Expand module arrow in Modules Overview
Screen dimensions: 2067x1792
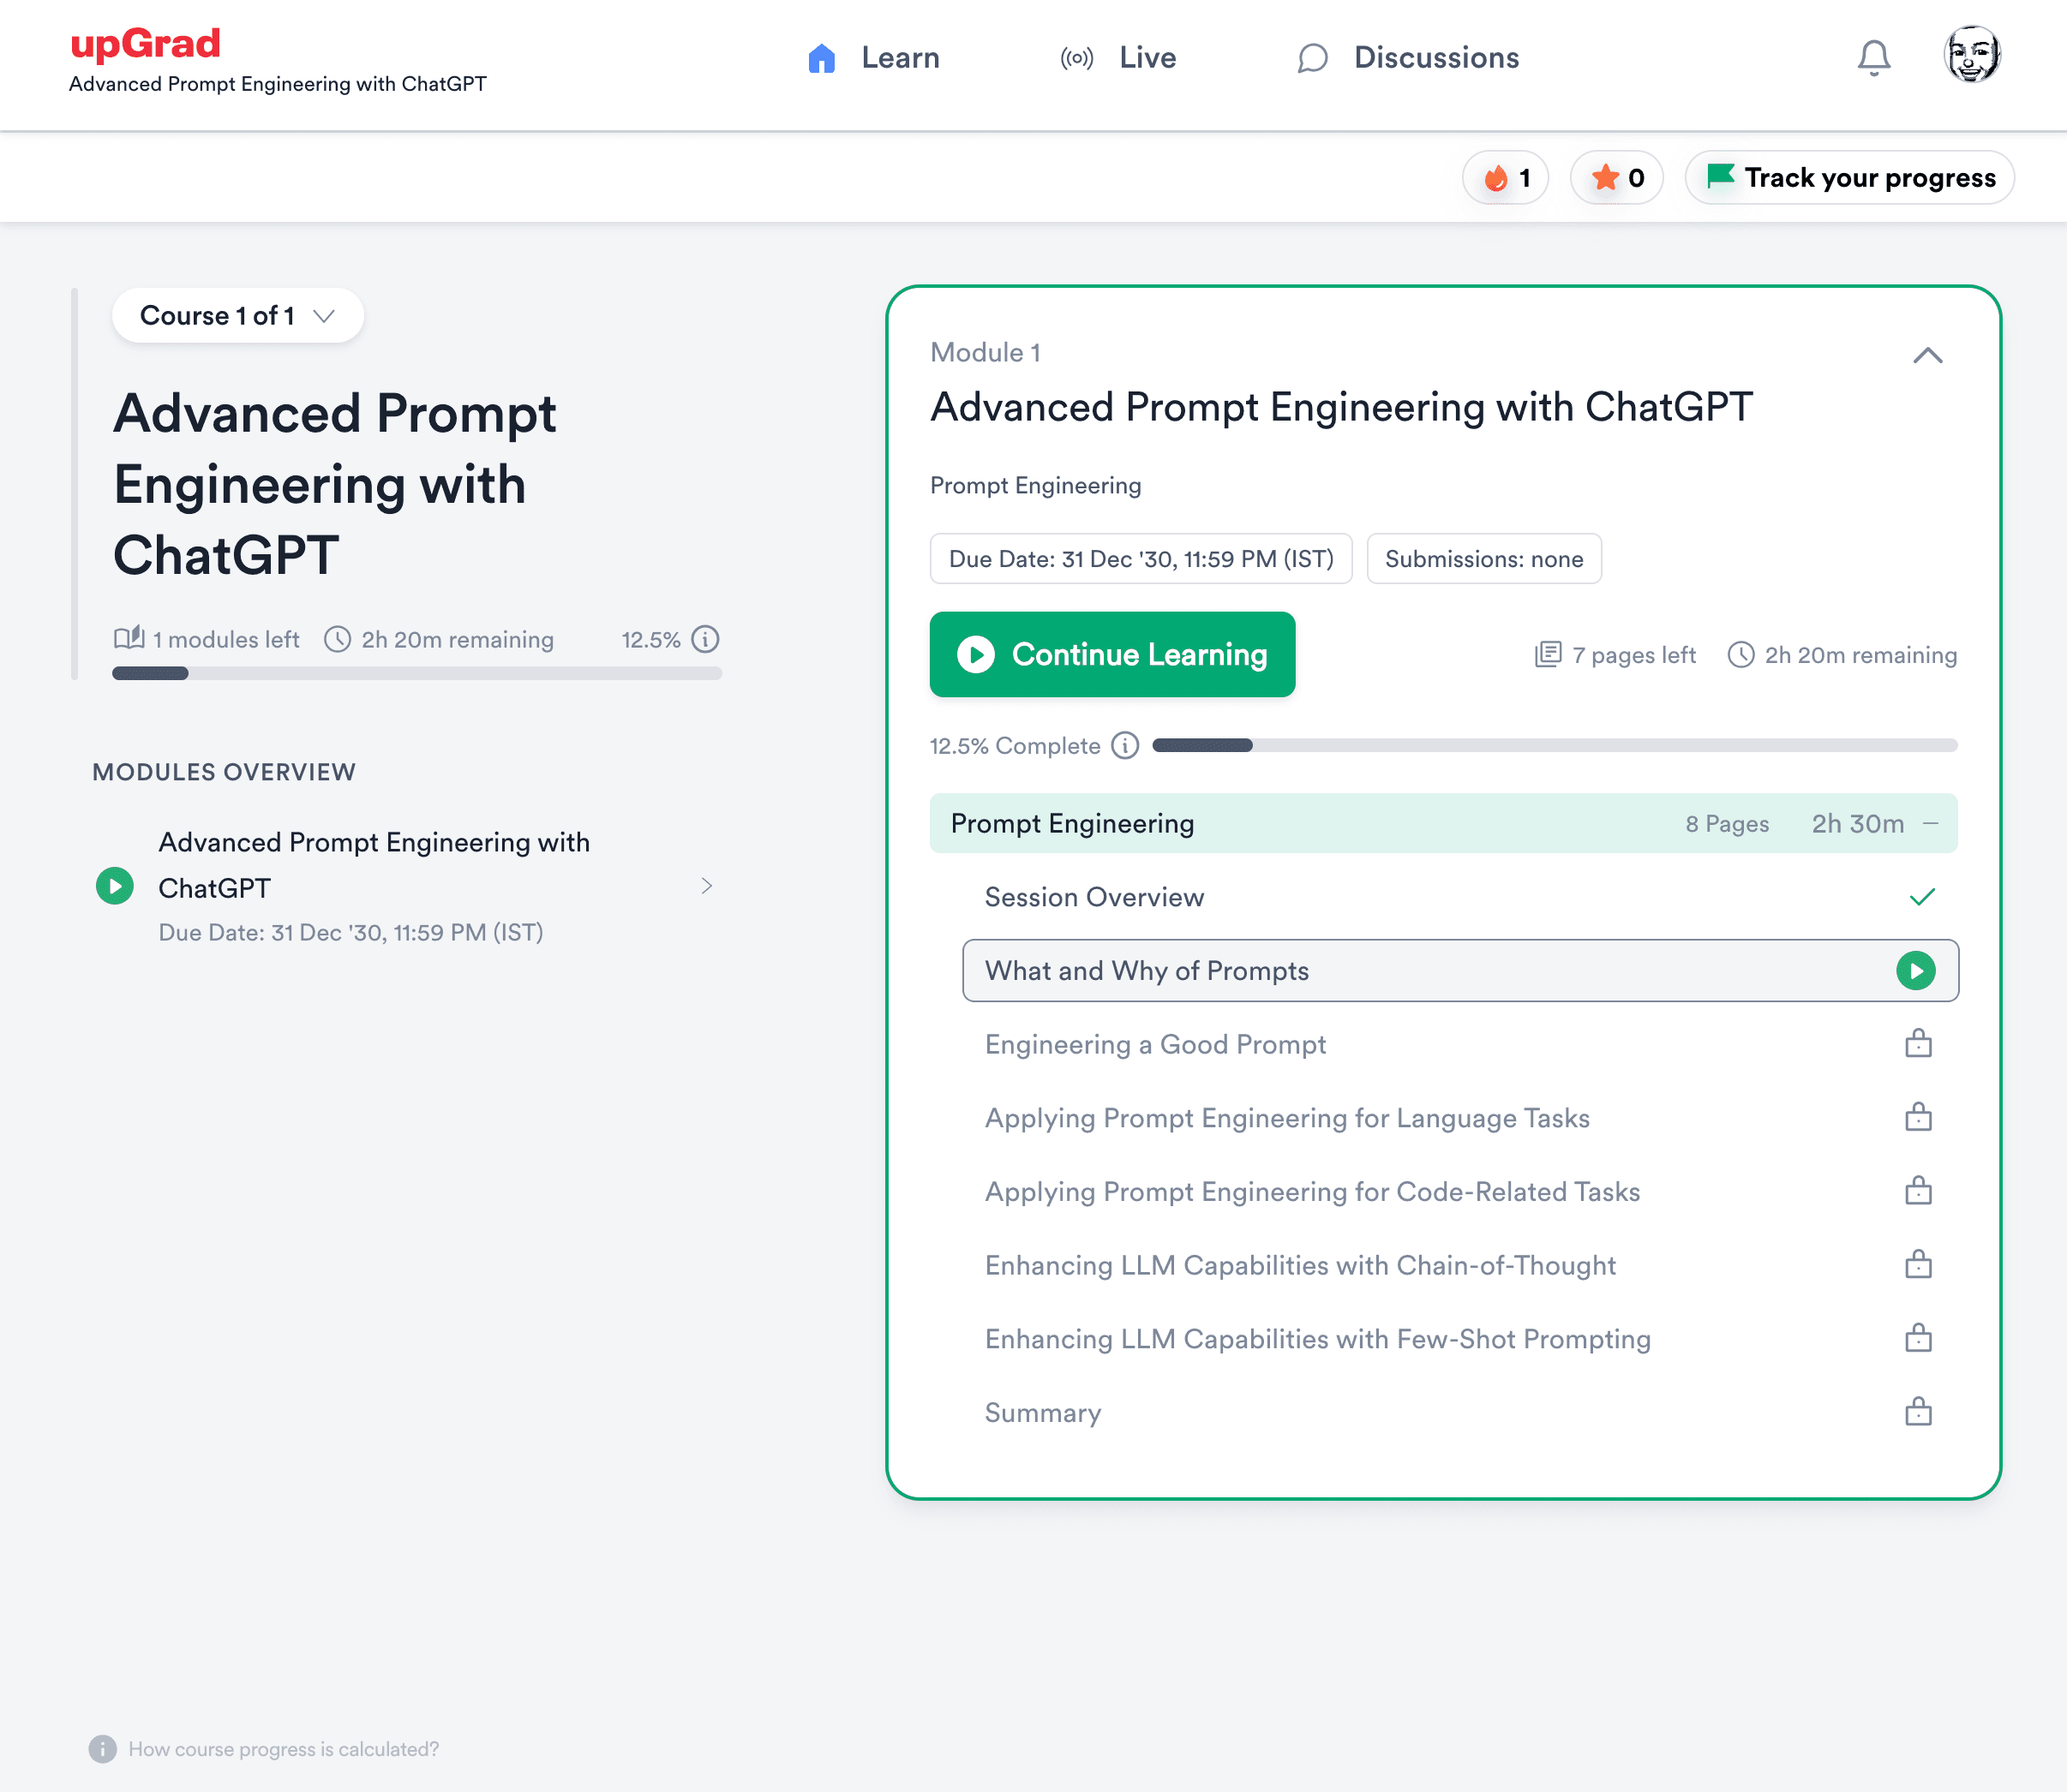(706, 886)
